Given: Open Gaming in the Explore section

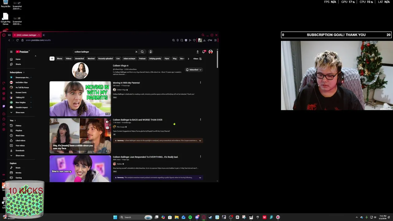Looking at the screenshot, I should click(x=18, y=178).
